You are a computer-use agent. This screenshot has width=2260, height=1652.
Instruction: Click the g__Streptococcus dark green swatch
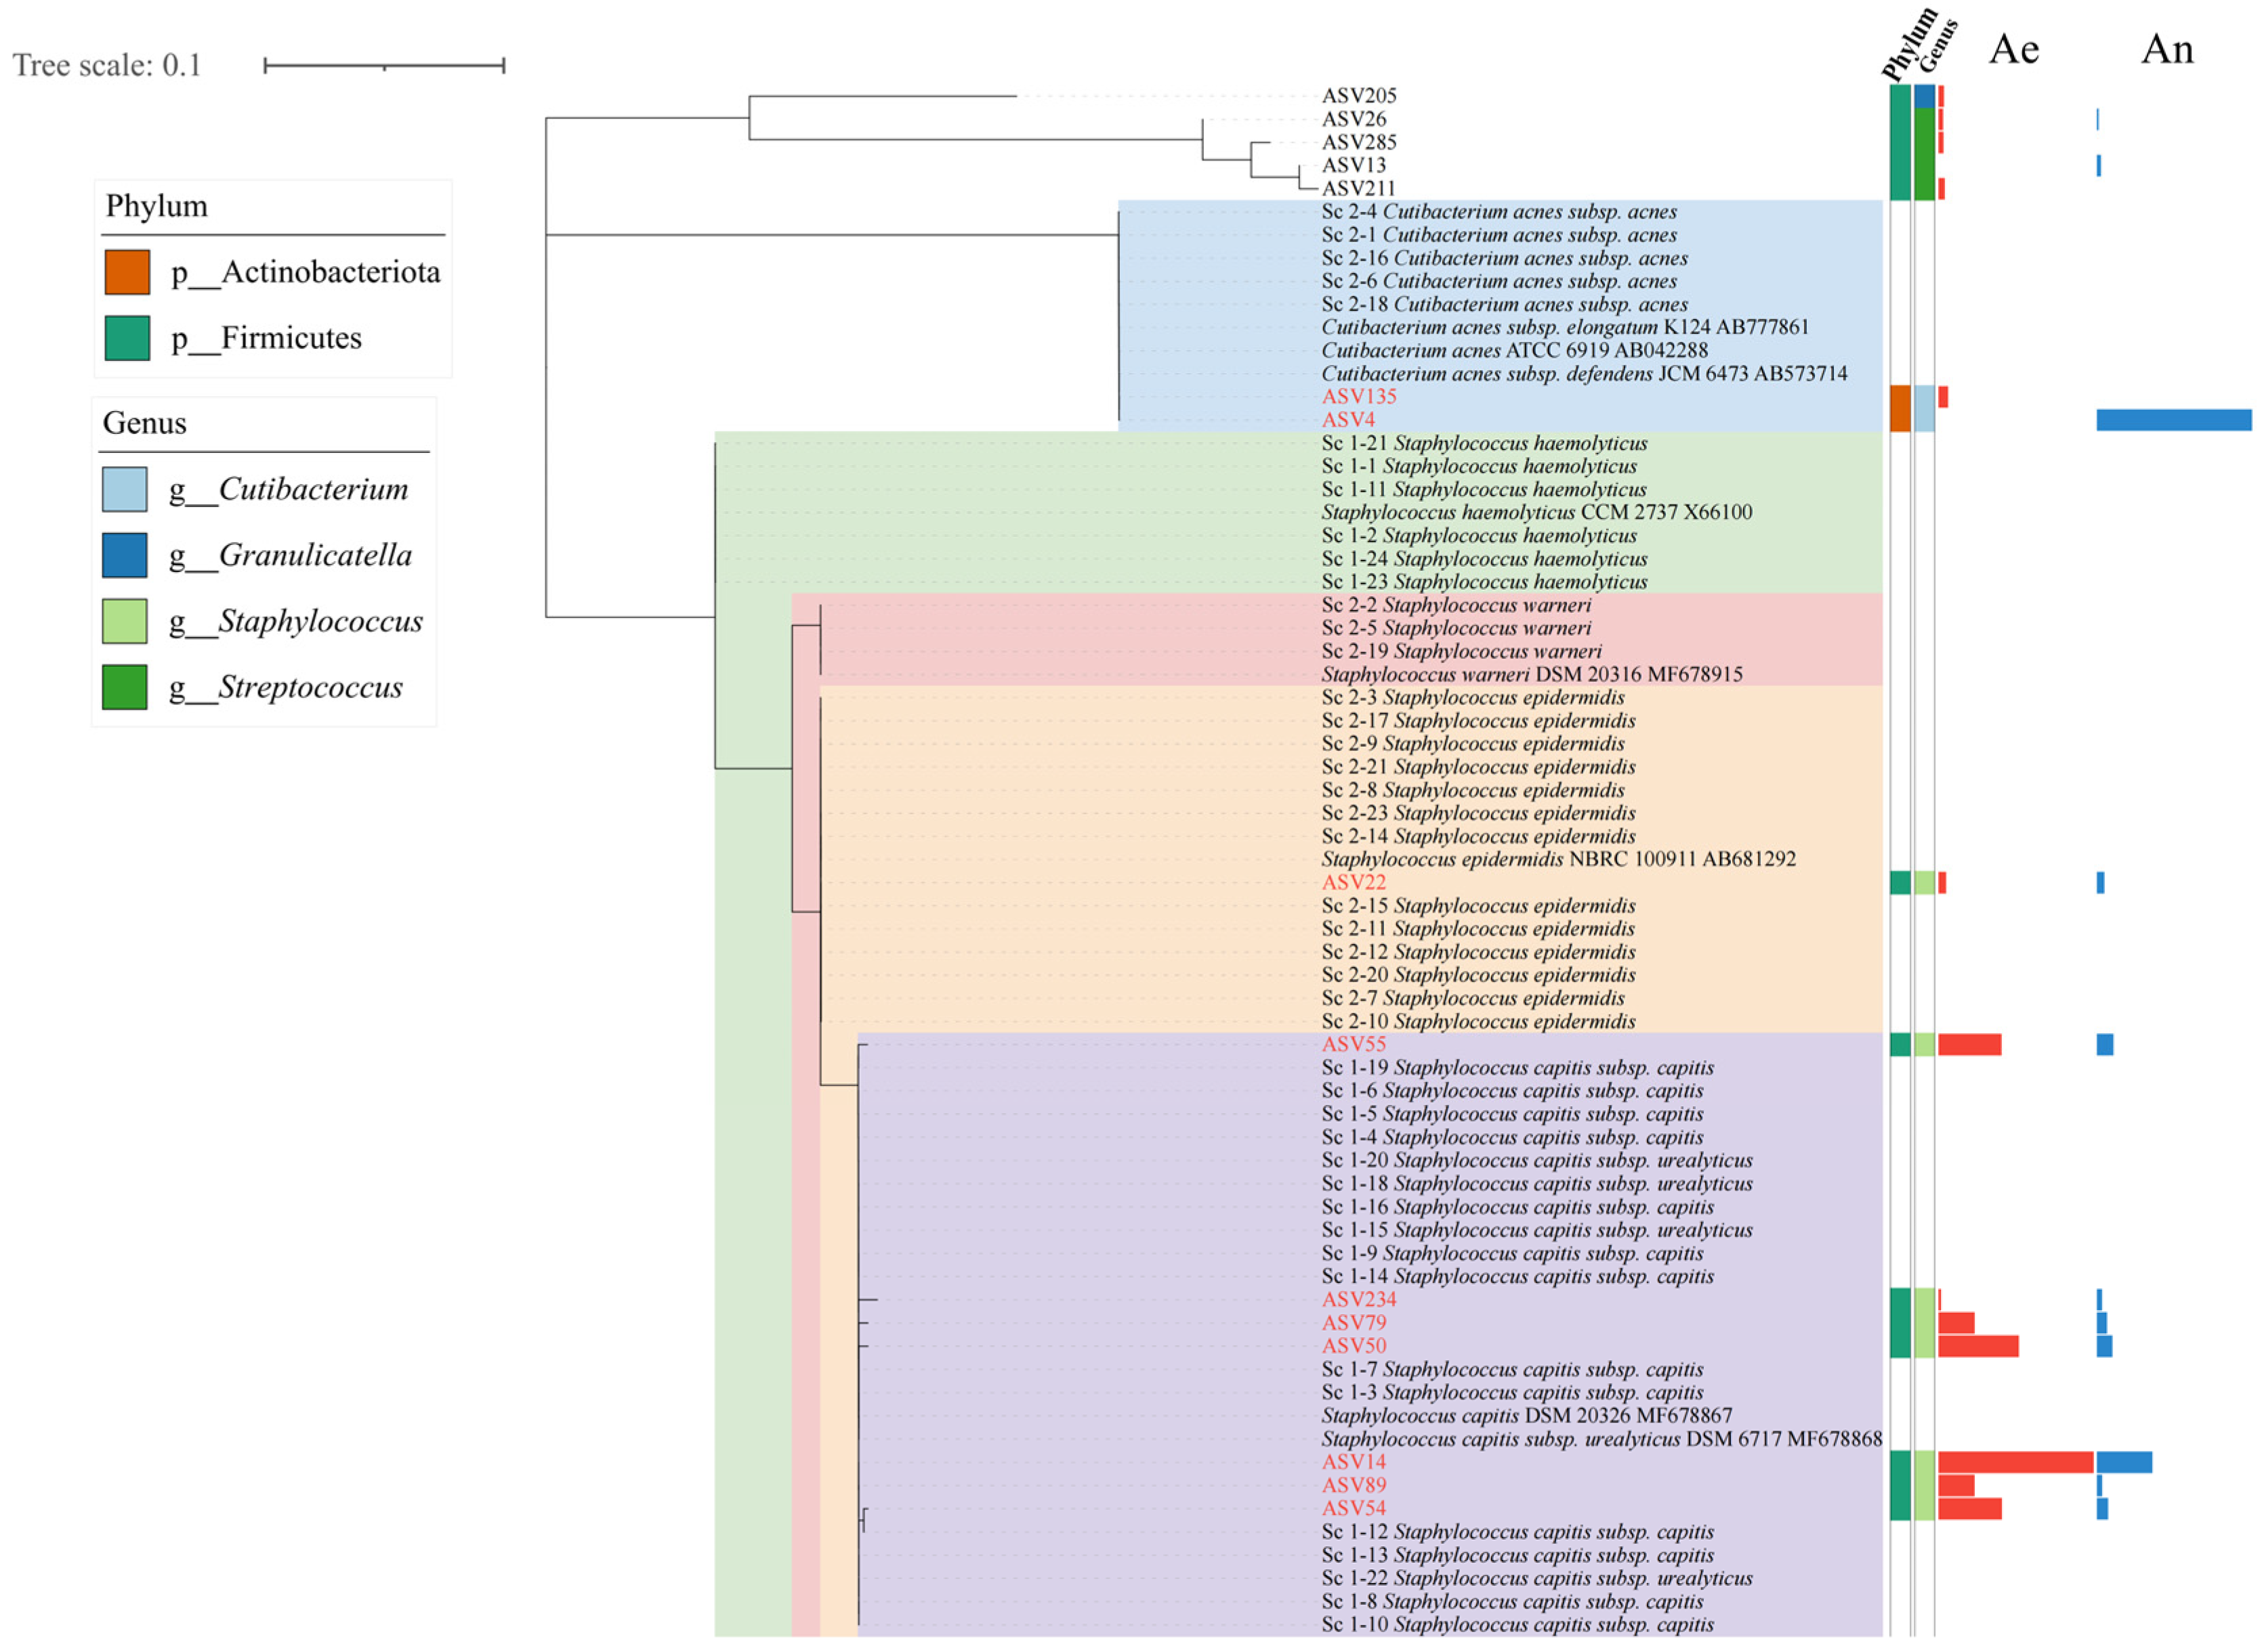pos(125,687)
